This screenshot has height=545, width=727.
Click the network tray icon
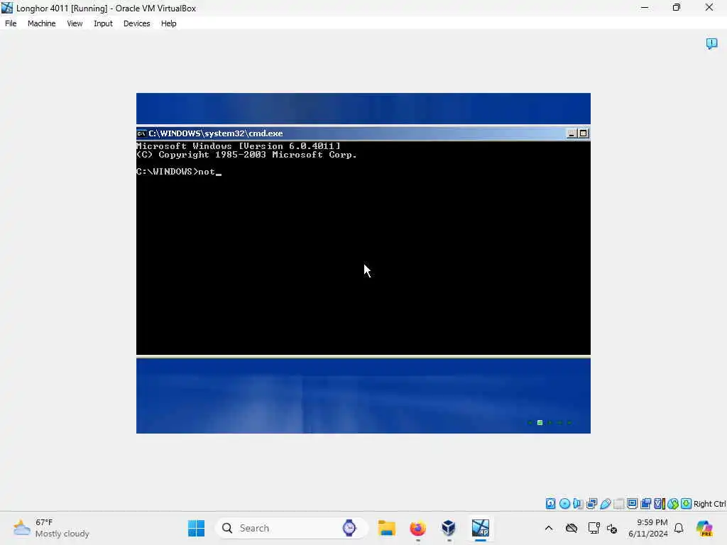pyautogui.click(x=594, y=528)
